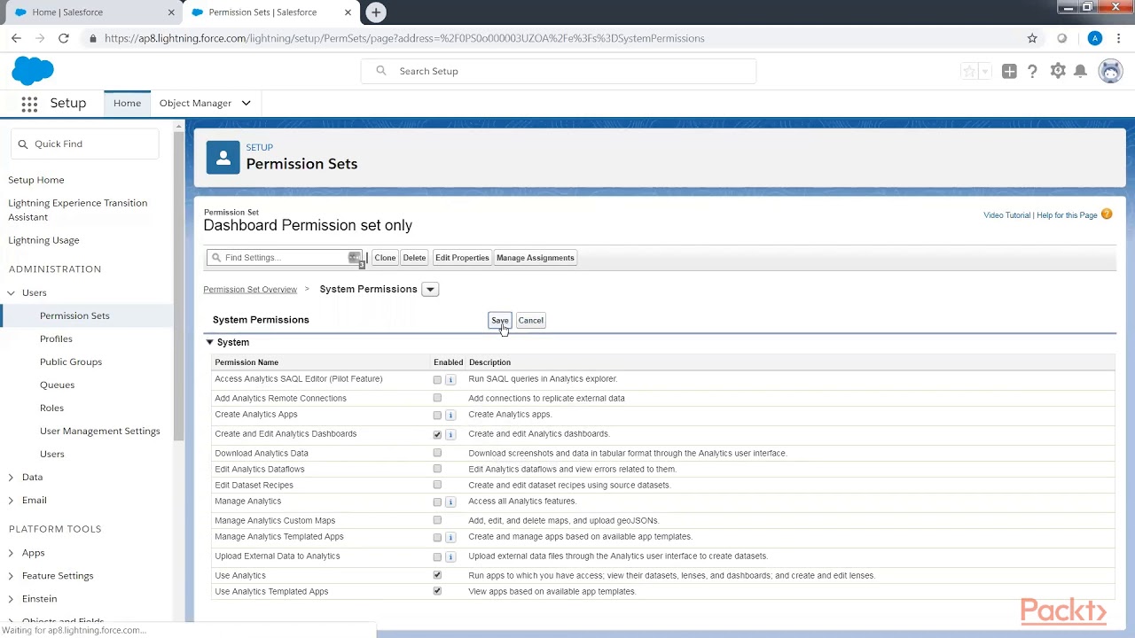Click the Manage Assignments button
Viewport: 1135px width, 638px height.
point(536,258)
